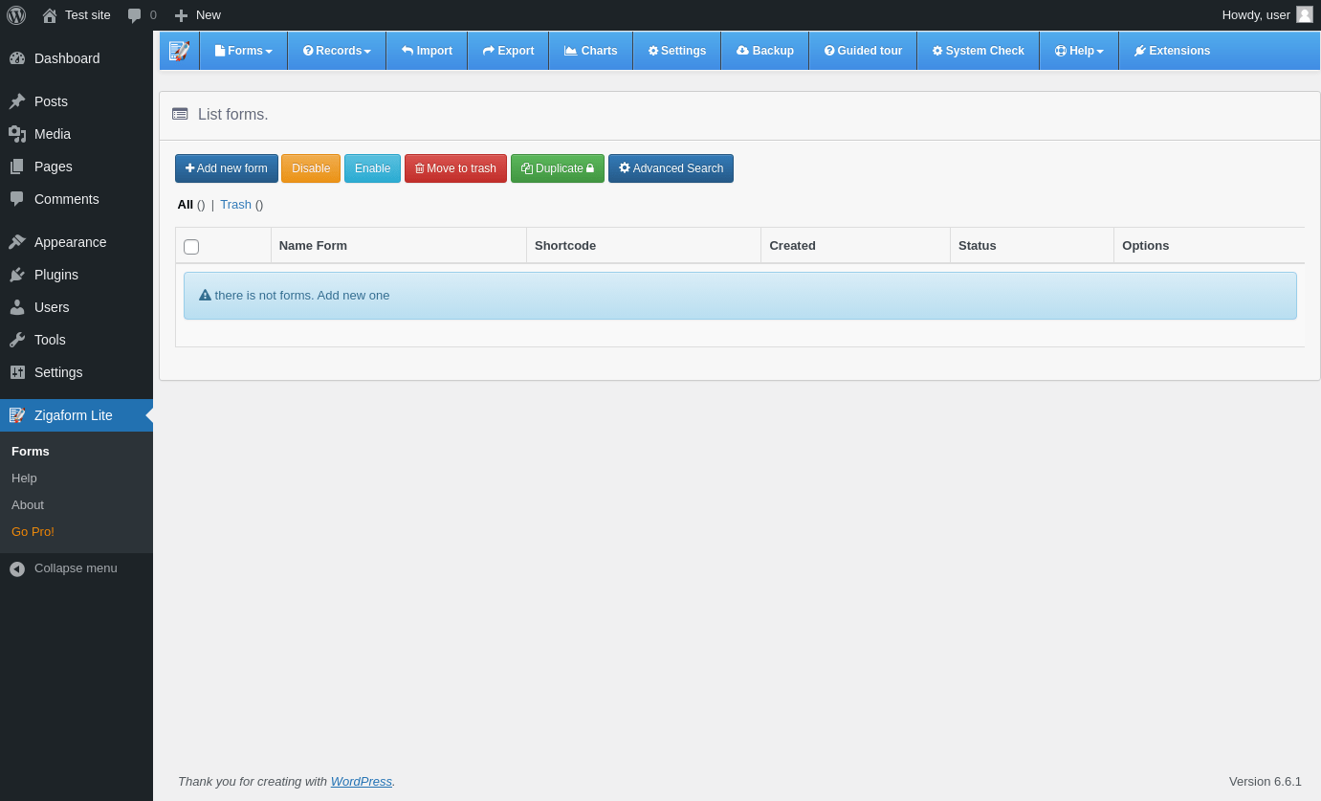Click the Users person icon

(17, 307)
